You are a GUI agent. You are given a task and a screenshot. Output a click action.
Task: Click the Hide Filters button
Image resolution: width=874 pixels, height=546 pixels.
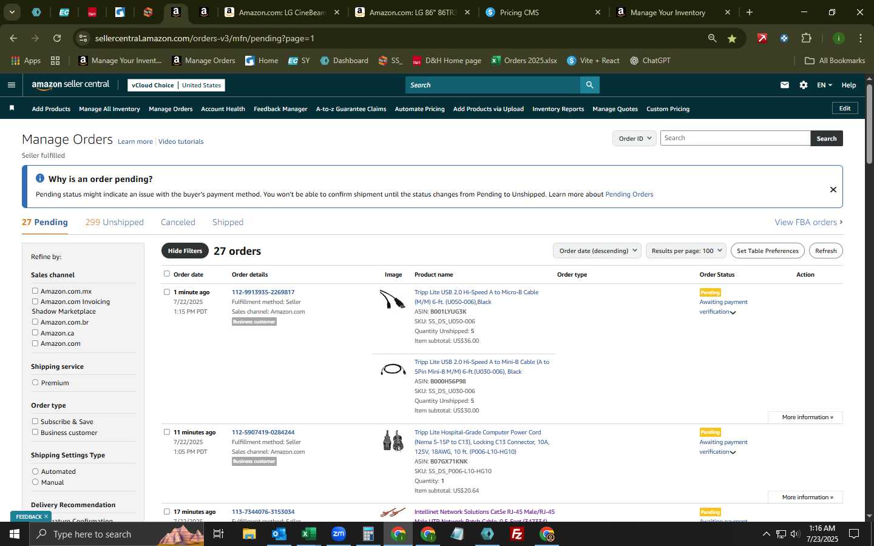tap(185, 251)
